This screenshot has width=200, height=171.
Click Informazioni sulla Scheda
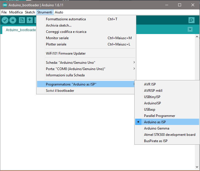tap(86, 75)
